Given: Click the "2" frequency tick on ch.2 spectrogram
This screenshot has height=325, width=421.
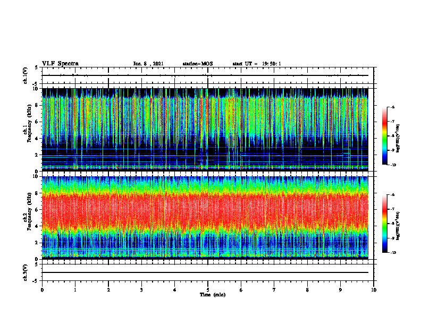Looking at the screenshot, I should [x=37, y=243].
